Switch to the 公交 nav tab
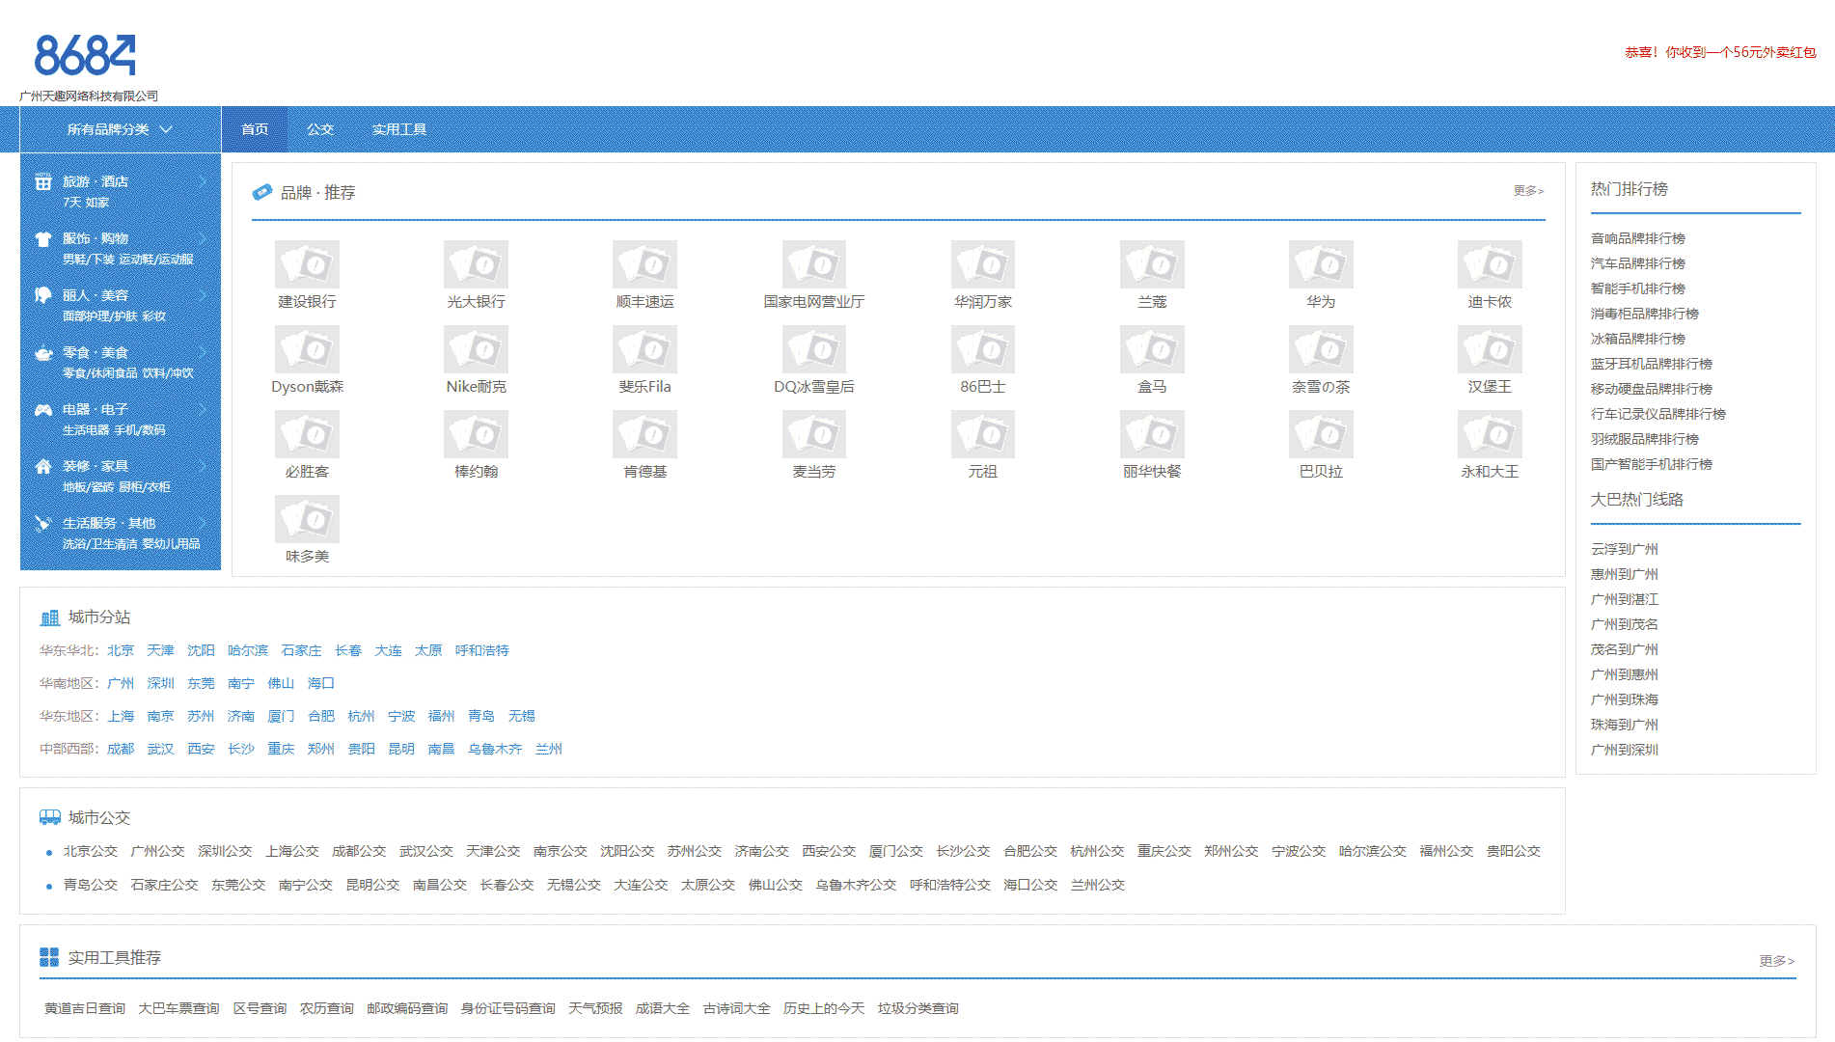1835x1042 pixels. pos(320,129)
